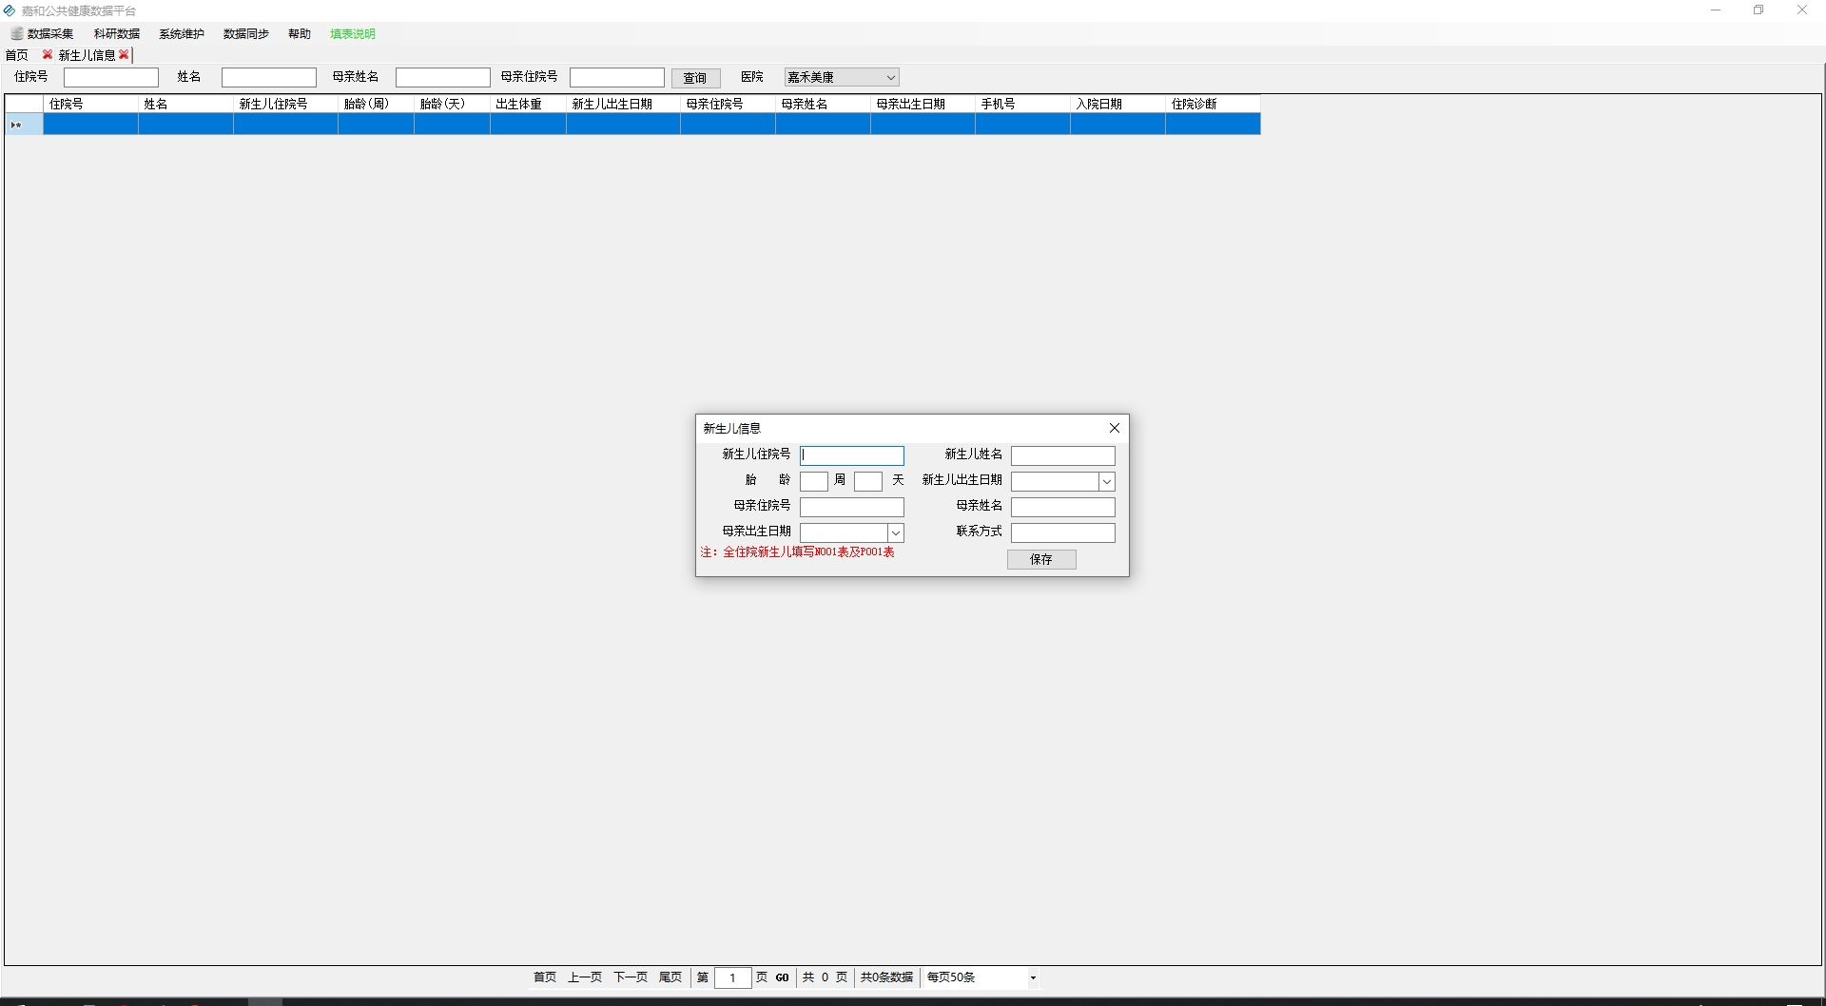Click the 新生儿出生日期 column header

coord(623,104)
